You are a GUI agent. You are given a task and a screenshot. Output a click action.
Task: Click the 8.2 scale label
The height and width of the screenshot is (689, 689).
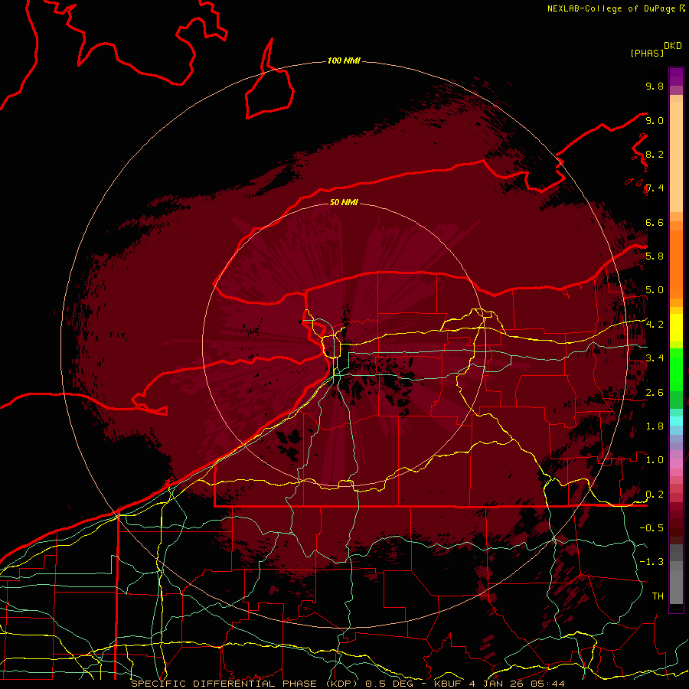(655, 154)
